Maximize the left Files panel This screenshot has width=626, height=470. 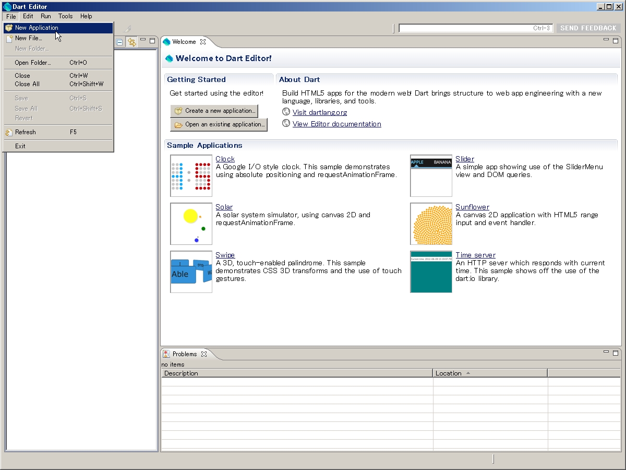[x=152, y=41]
